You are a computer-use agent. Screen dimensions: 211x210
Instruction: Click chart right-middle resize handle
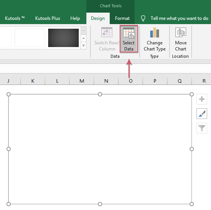pyautogui.click(x=192, y=149)
